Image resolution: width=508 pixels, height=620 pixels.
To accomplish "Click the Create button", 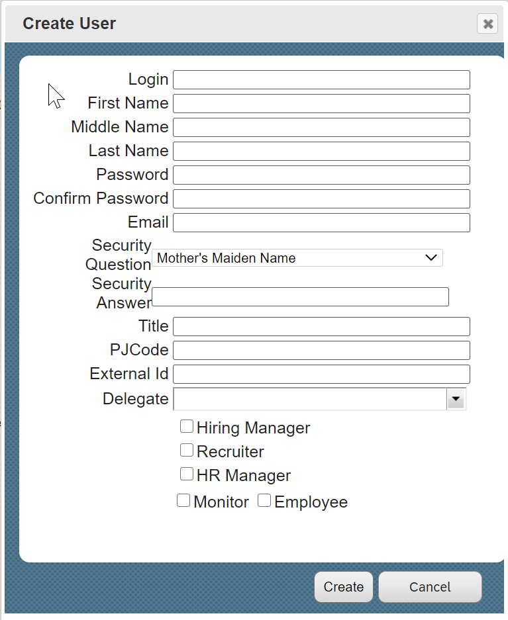I will (344, 587).
